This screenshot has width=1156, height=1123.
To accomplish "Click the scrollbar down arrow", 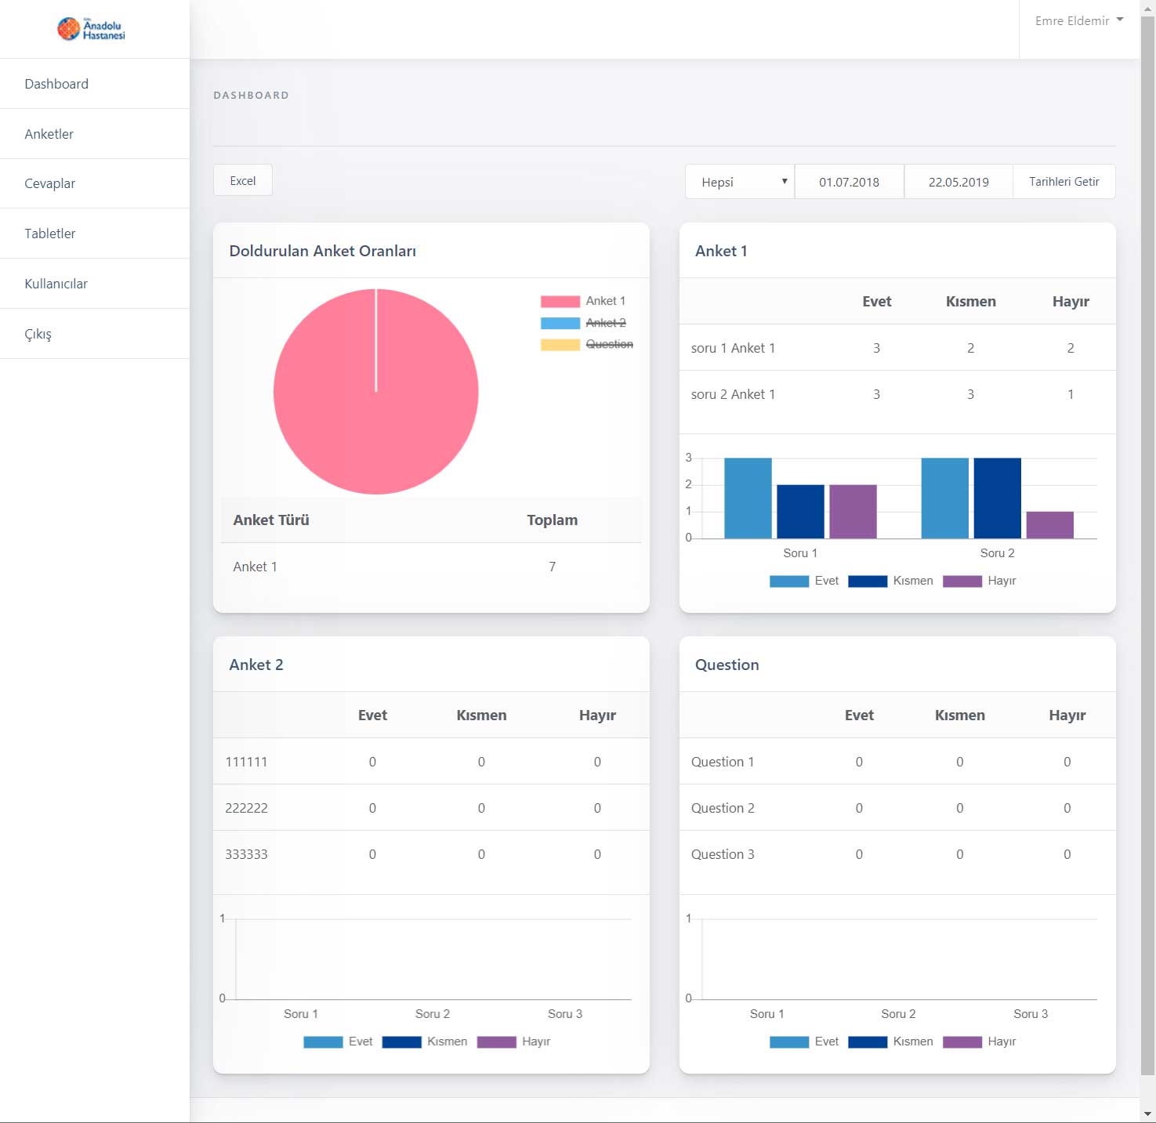I will click(1147, 1114).
